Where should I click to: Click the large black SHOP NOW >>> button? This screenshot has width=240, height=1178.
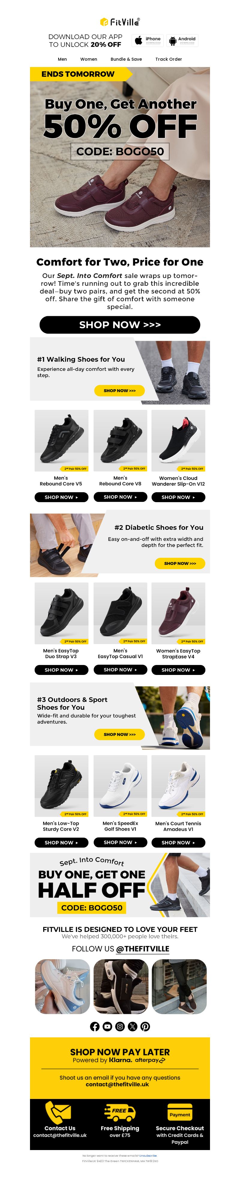pyautogui.click(x=120, y=324)
